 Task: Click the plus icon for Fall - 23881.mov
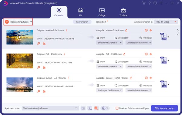pos(151,54)
